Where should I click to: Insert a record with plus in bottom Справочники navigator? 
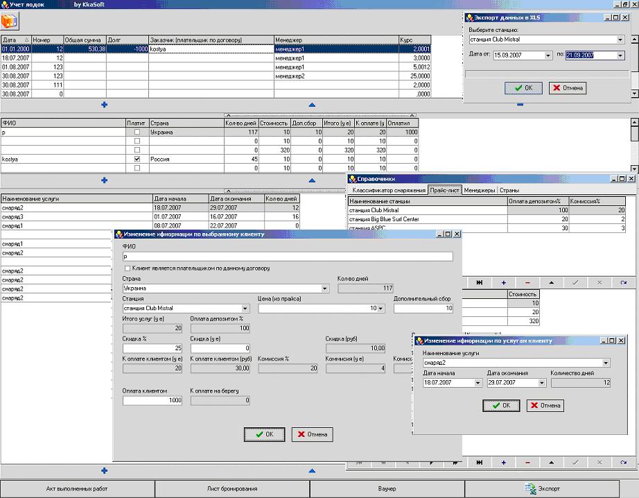(x=504, y=463)
